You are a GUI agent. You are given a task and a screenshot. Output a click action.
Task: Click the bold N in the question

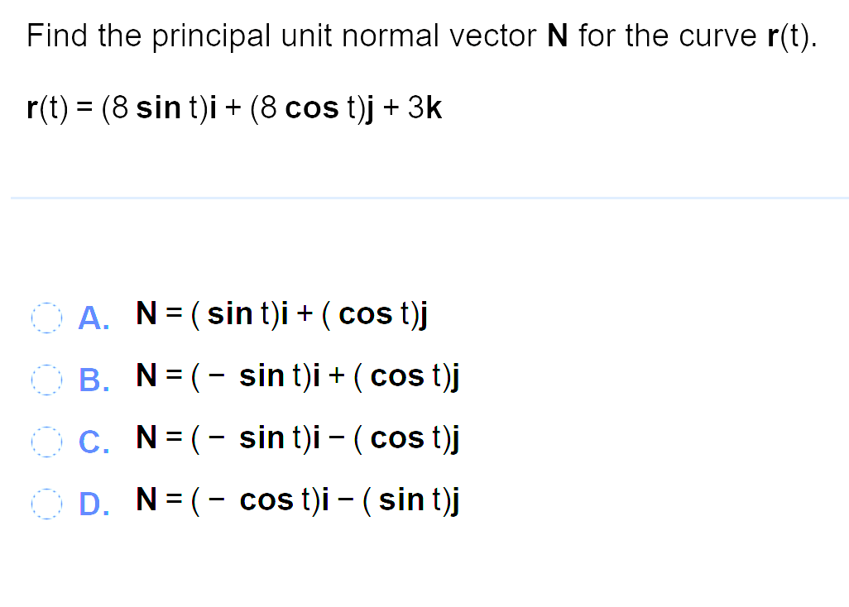pyautogui.click(x=557, y=36)
